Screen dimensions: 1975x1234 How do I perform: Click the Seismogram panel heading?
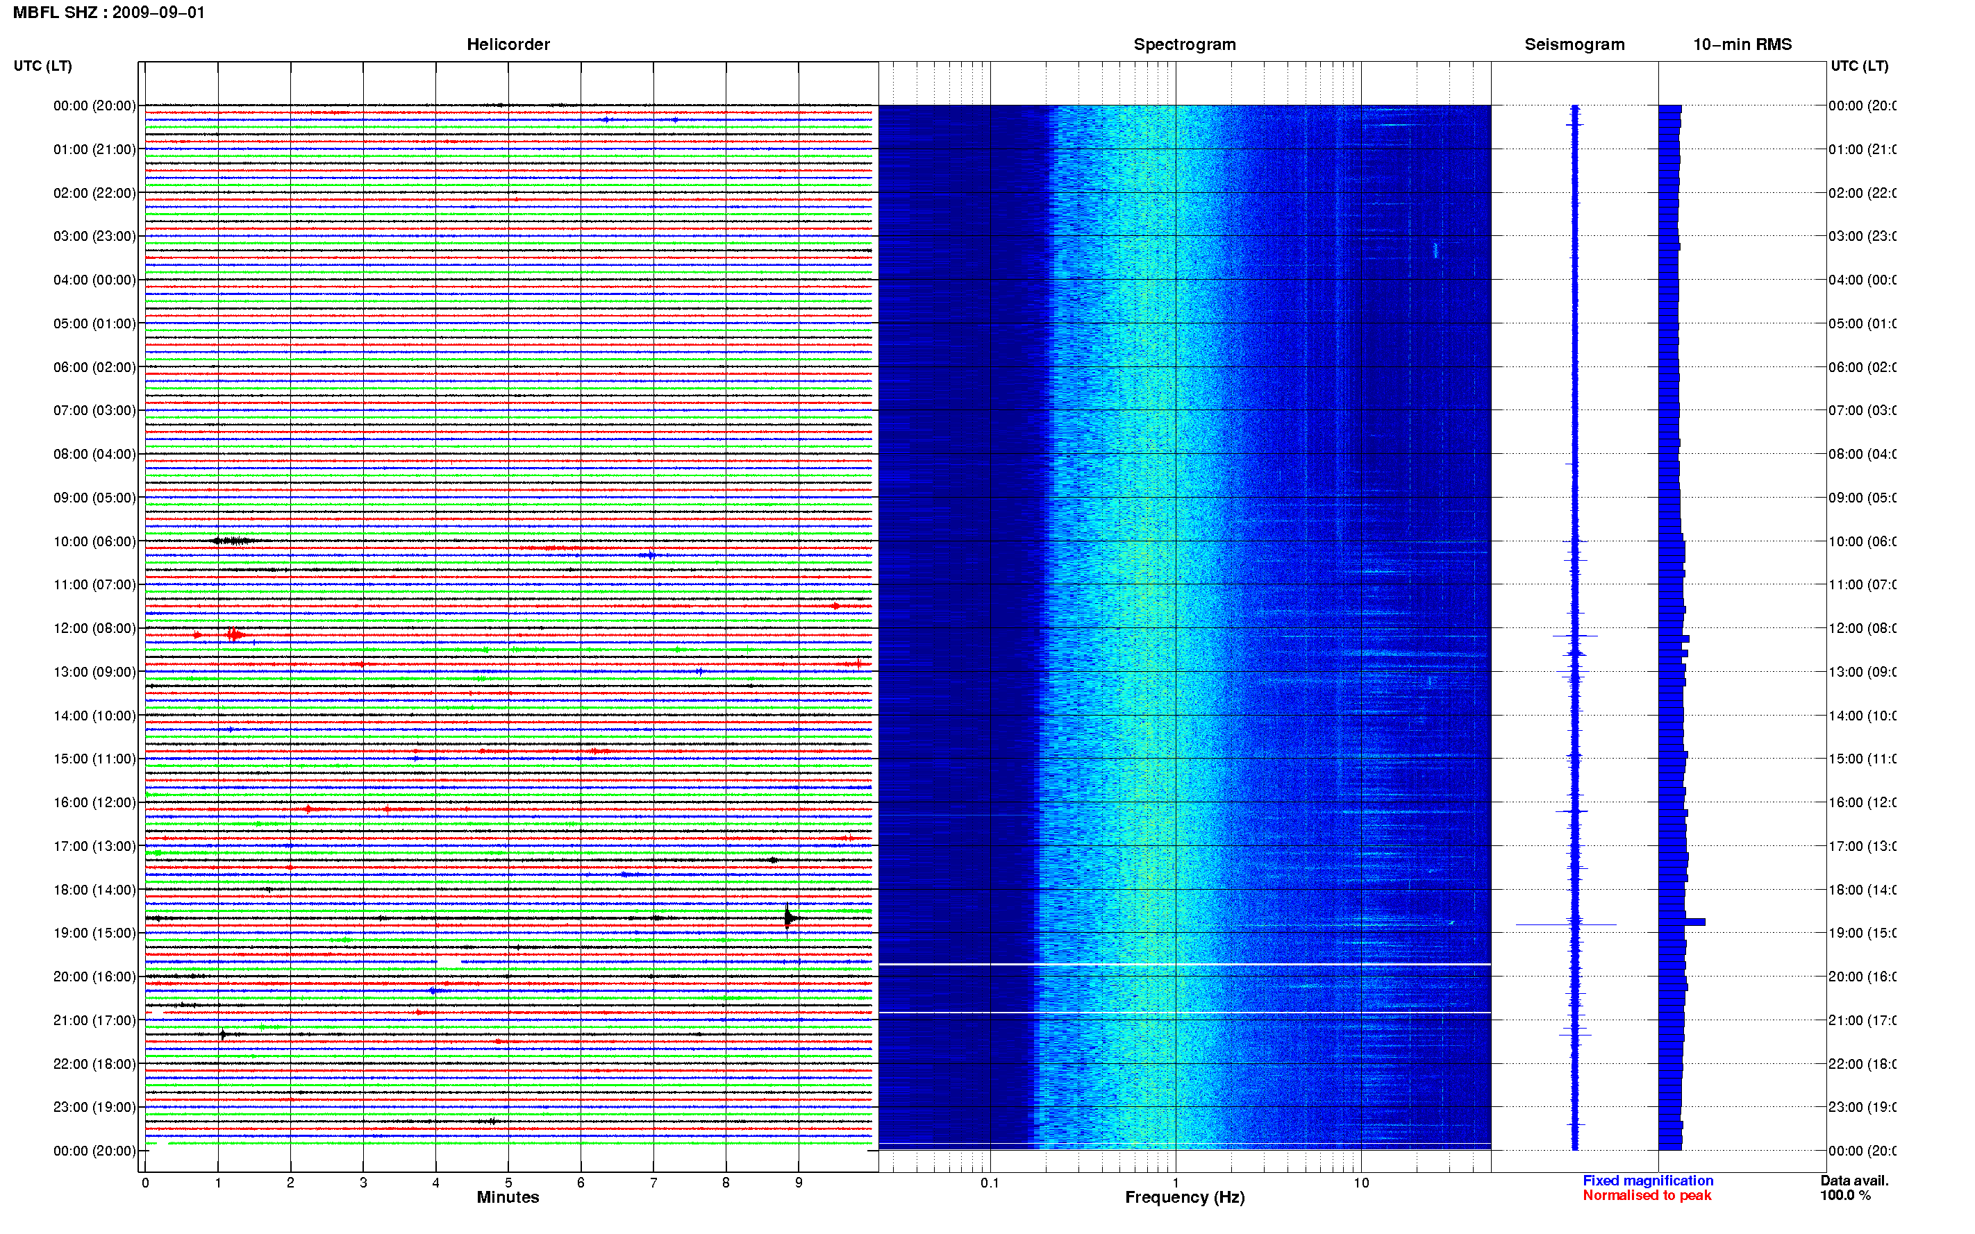point(1574,44)
